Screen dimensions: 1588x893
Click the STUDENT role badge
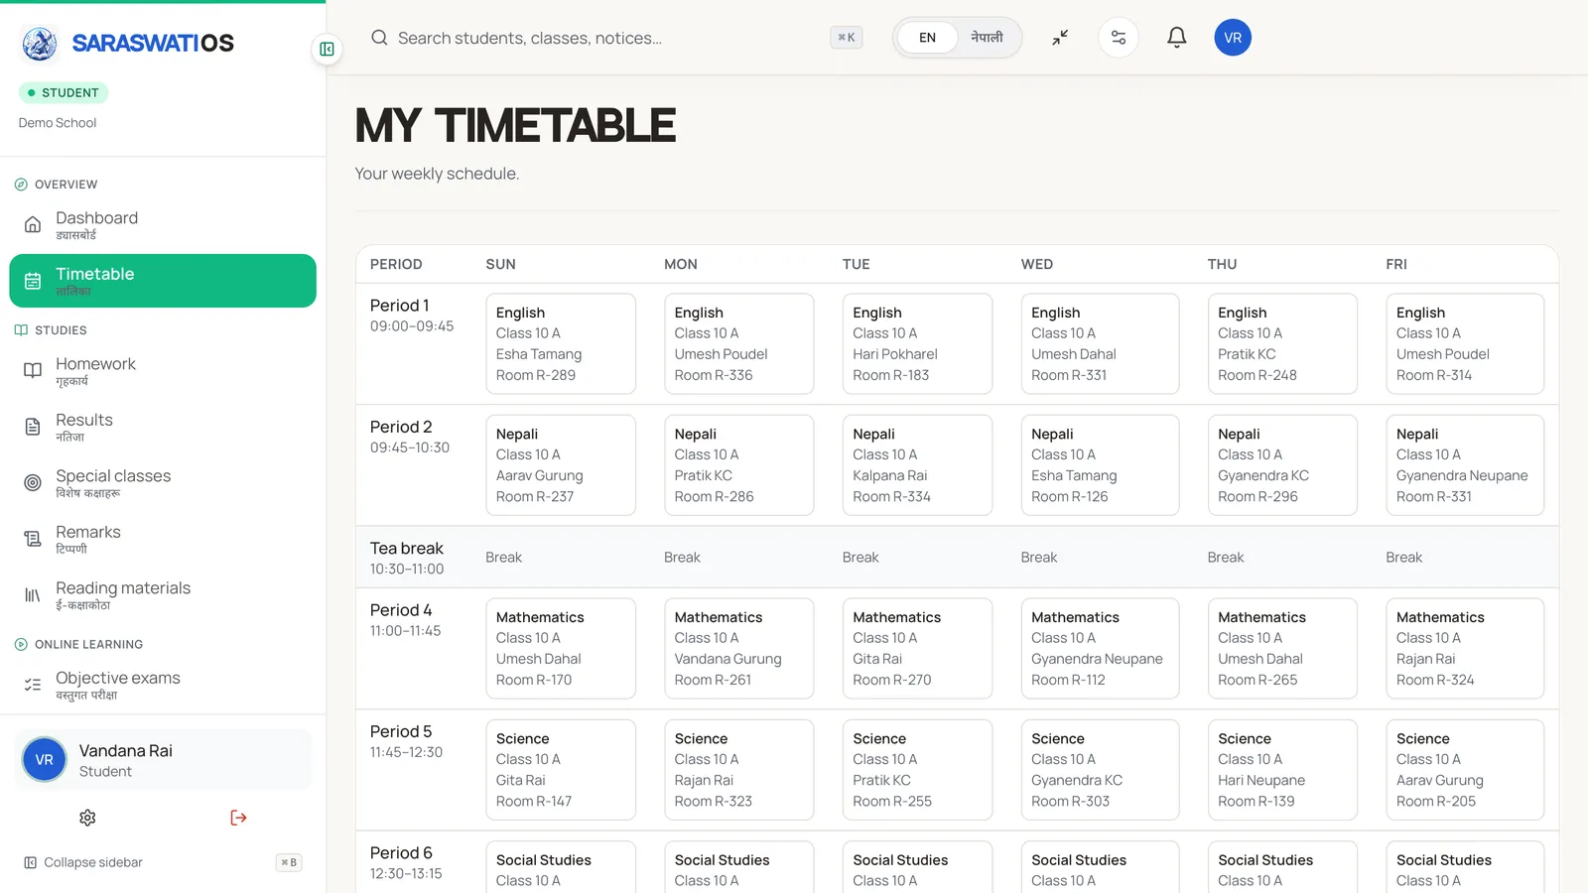point(64,92)
